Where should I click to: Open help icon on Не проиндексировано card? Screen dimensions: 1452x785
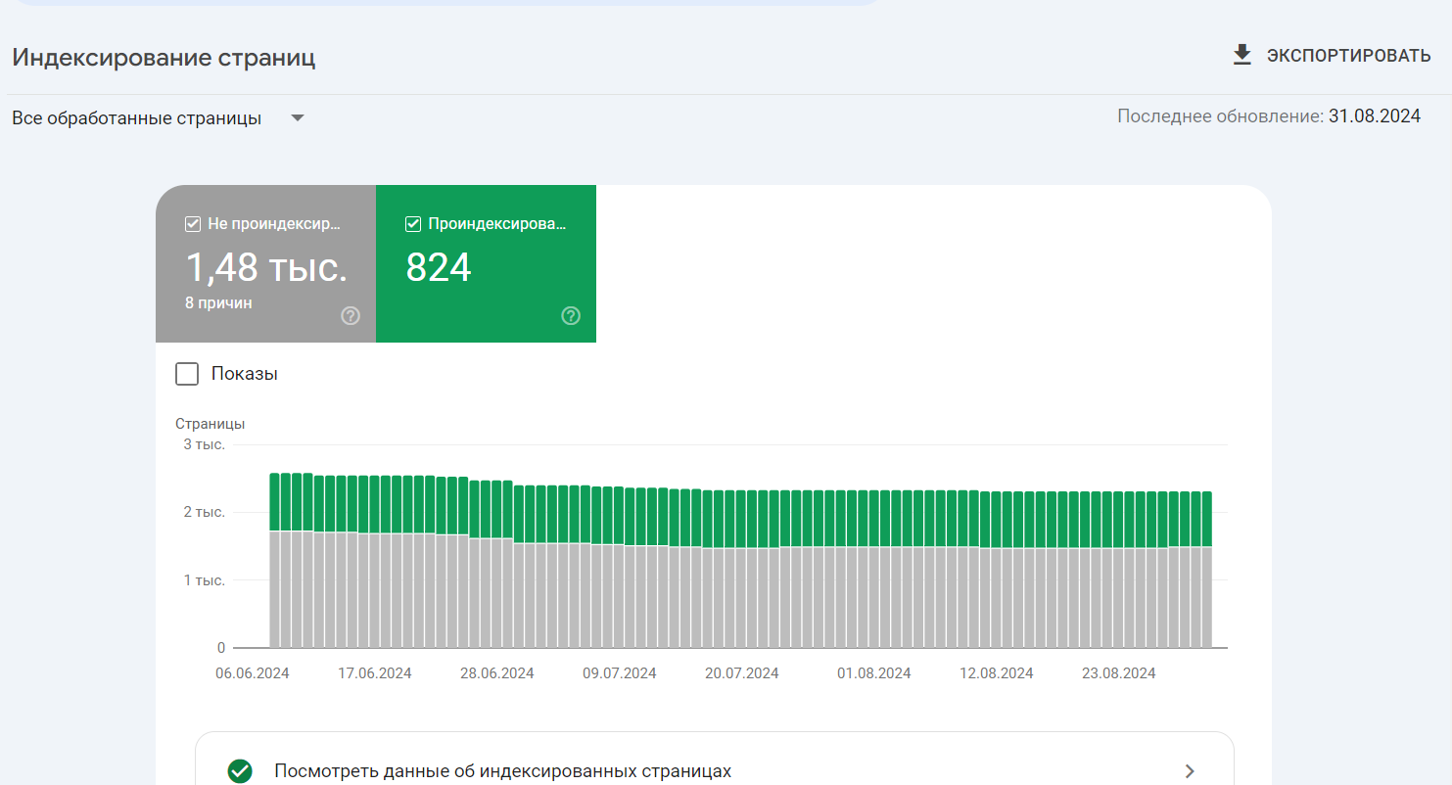(x=351, y=316)
